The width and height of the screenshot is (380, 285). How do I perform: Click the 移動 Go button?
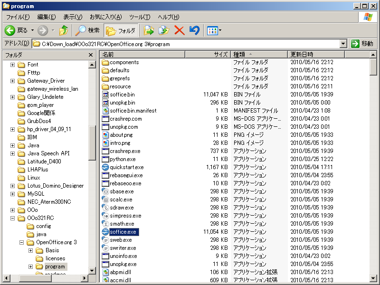[362, 44]
